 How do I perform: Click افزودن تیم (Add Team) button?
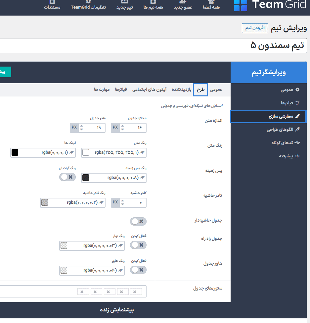click(x=255, y=28)
